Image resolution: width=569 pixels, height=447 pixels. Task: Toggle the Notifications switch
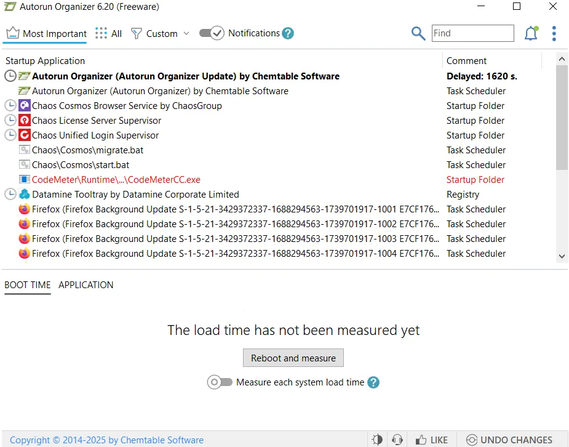212,33
